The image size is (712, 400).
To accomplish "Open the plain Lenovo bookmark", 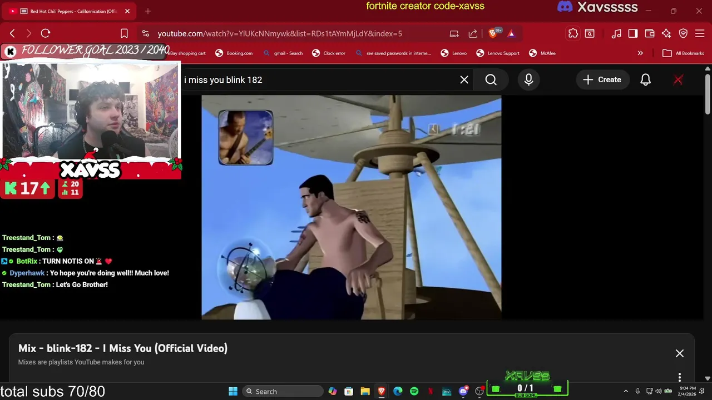I will pos(453,53).
